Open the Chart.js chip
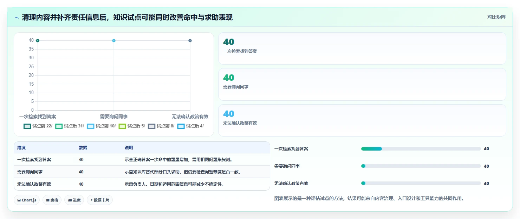This screenshot has width=520, height=219. click(x=27, y=200)
